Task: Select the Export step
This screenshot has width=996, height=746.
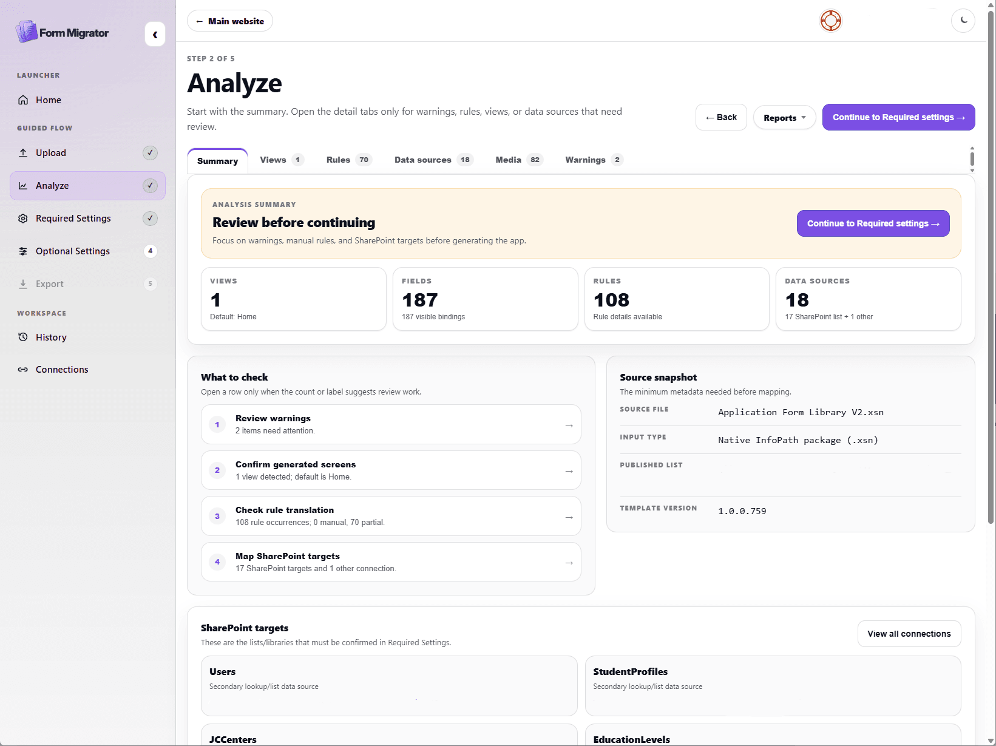Action: tap(87, 284)
